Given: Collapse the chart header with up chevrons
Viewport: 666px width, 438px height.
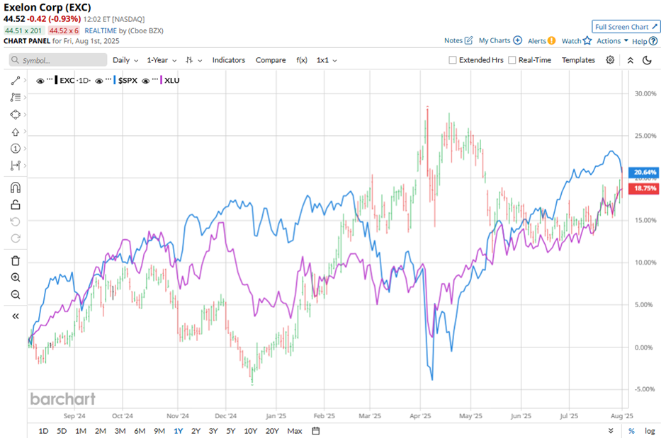Looking at the screenshot, I should point(631,60).
